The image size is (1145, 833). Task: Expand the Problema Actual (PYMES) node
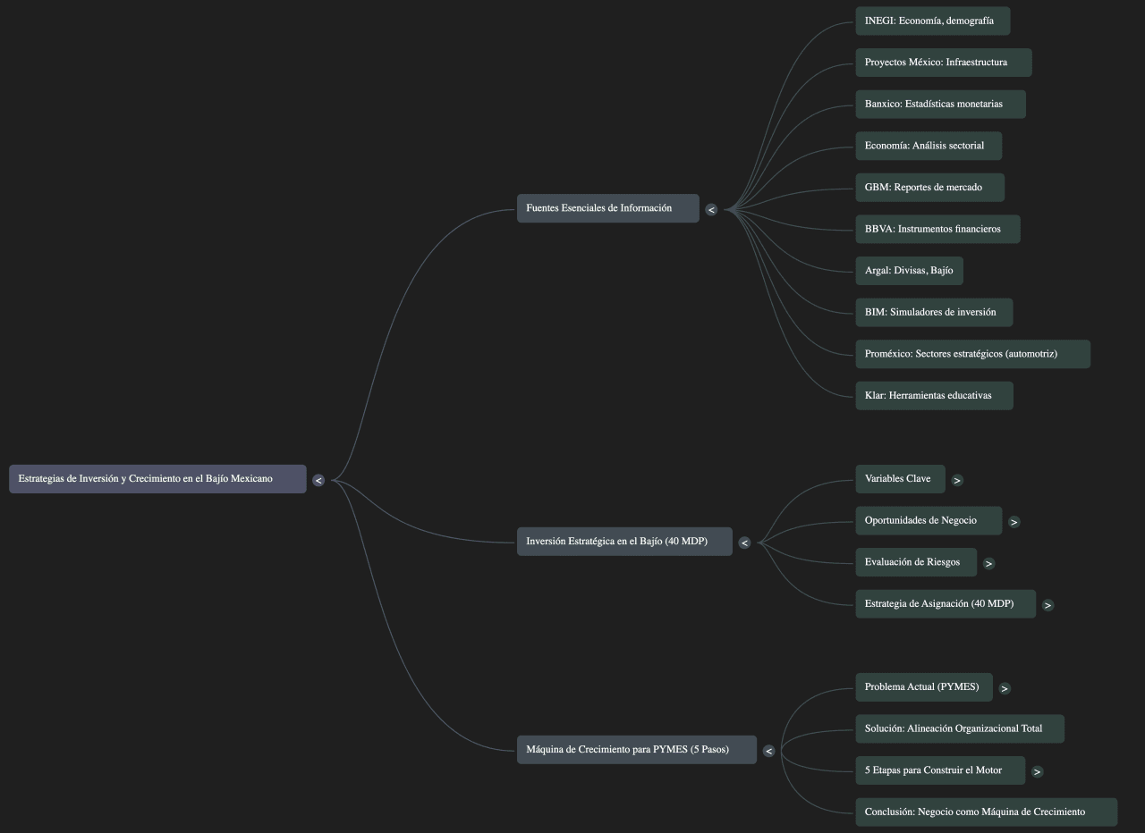click(x=1005, y=688)
